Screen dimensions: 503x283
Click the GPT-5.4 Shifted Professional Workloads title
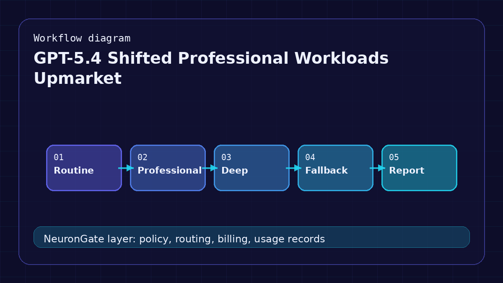(x=211, y=68)
